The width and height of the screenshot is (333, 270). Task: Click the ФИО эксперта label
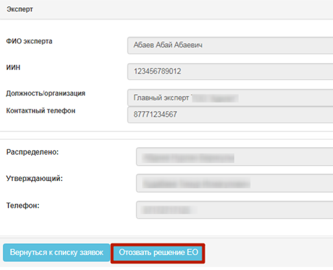click(x=29, y=41)
